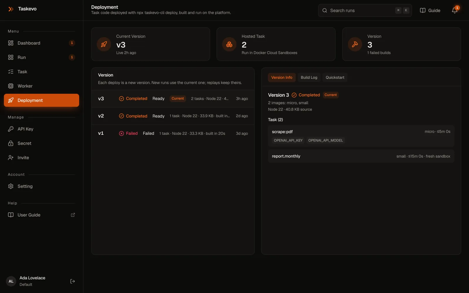Open the Worker page
Screen dimensions: 469x293
click(41, 86)
